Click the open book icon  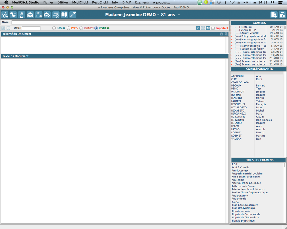coord(64,15)
